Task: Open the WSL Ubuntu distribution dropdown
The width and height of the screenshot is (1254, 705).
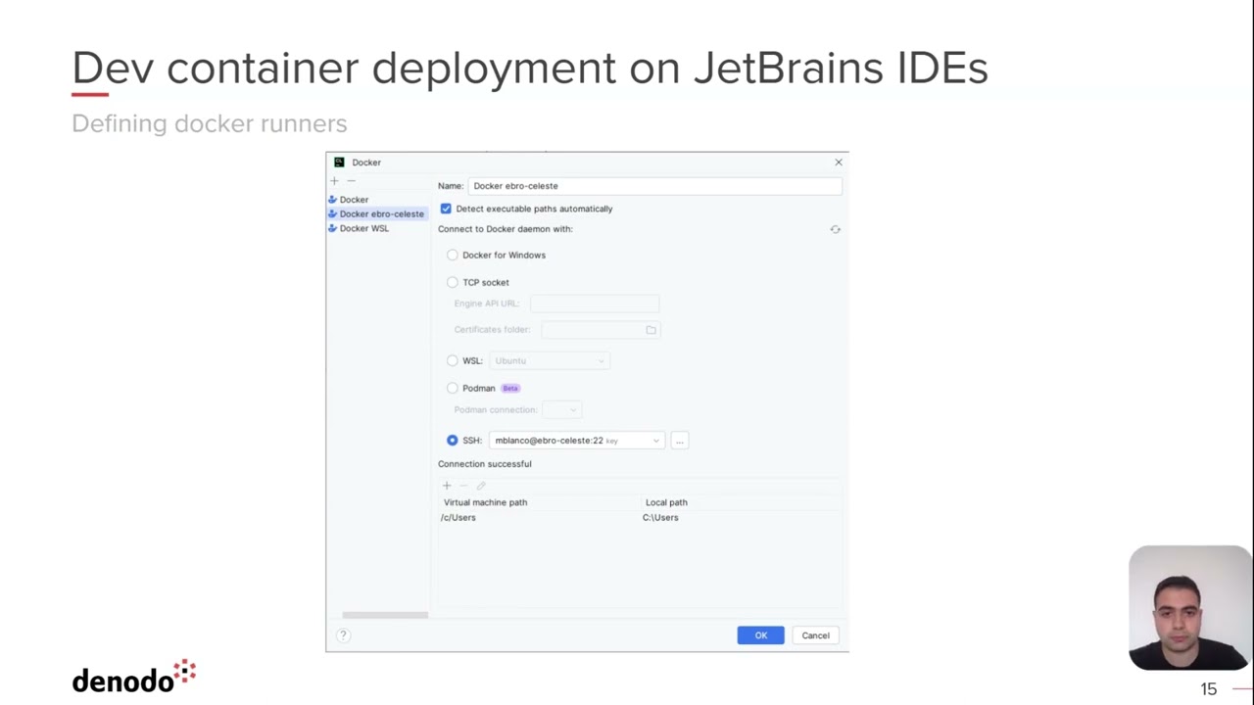Action: click(550, 360)
